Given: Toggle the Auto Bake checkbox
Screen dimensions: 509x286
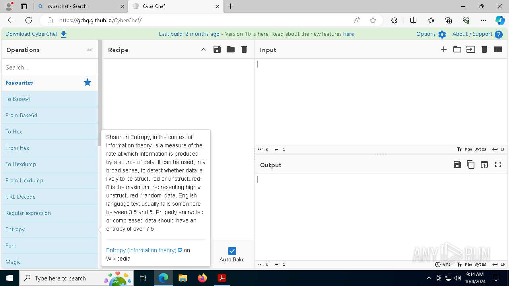Looking at the screenshot, I should pyautogui.click(x=232, y=251).
